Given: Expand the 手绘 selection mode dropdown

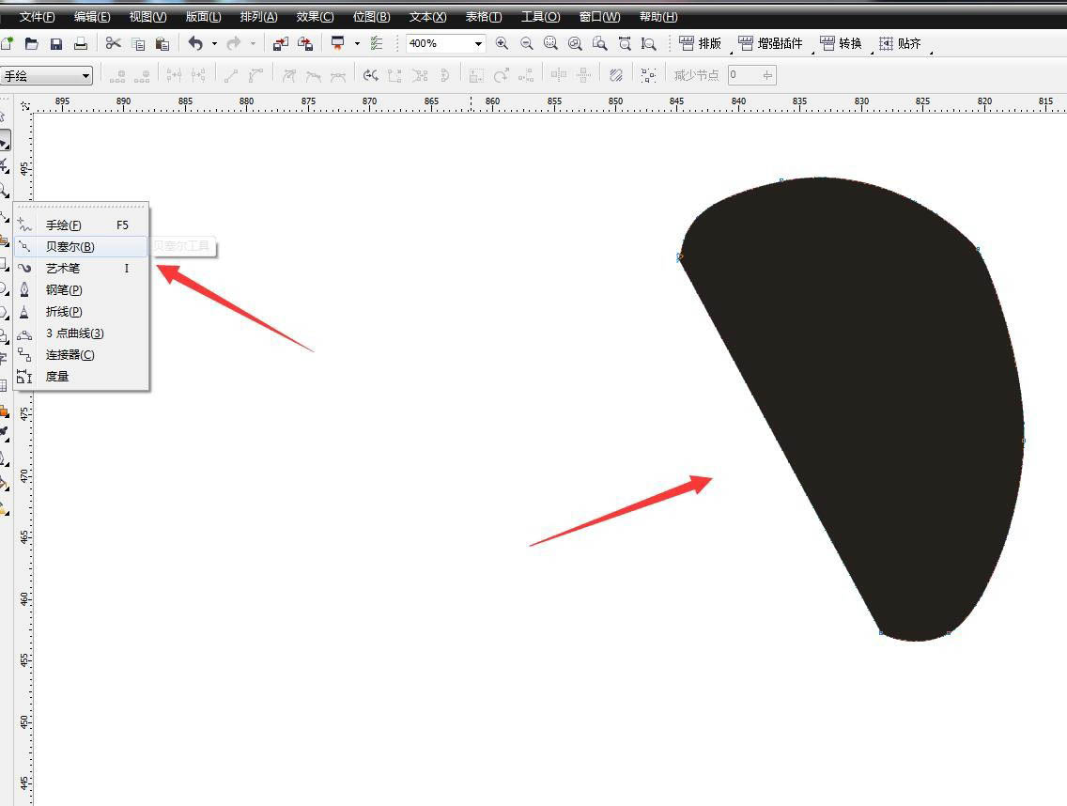Looking at the screenshot, I should point(85,76).
